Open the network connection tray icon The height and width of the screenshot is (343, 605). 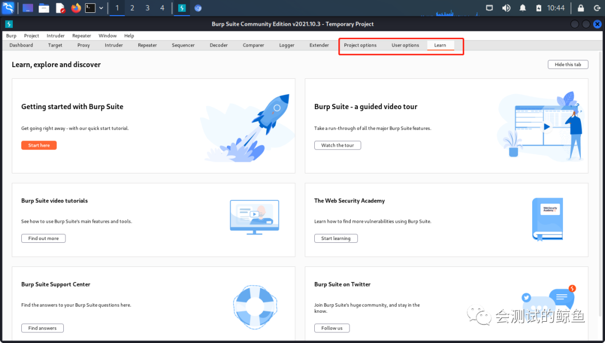[x=489, y=8]
